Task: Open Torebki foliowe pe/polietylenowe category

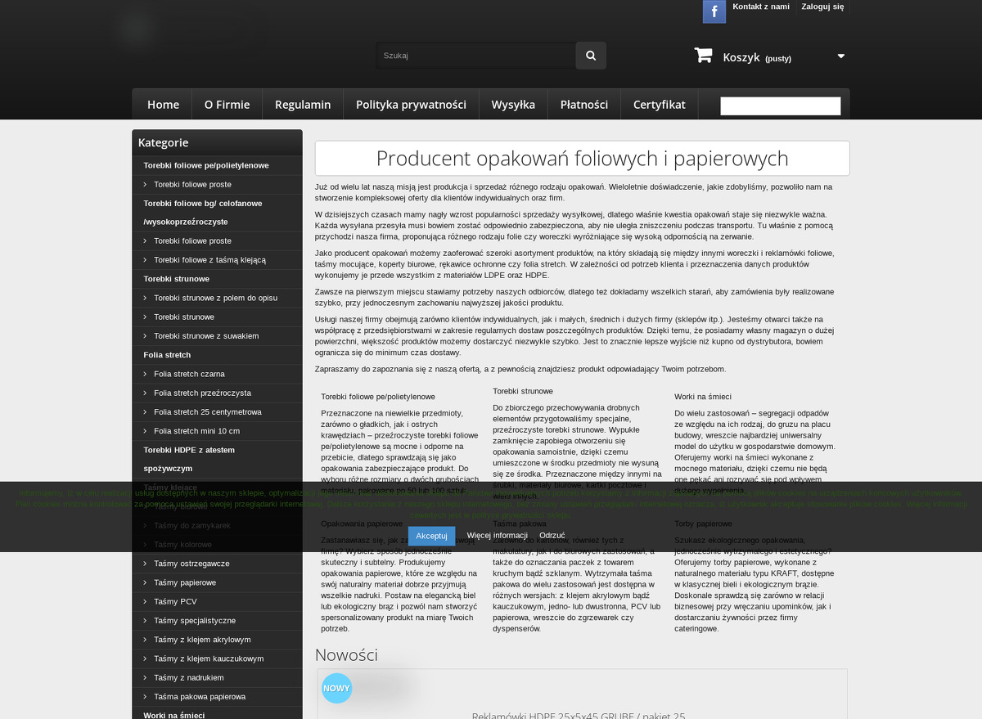Action: [x=206, y=165]
